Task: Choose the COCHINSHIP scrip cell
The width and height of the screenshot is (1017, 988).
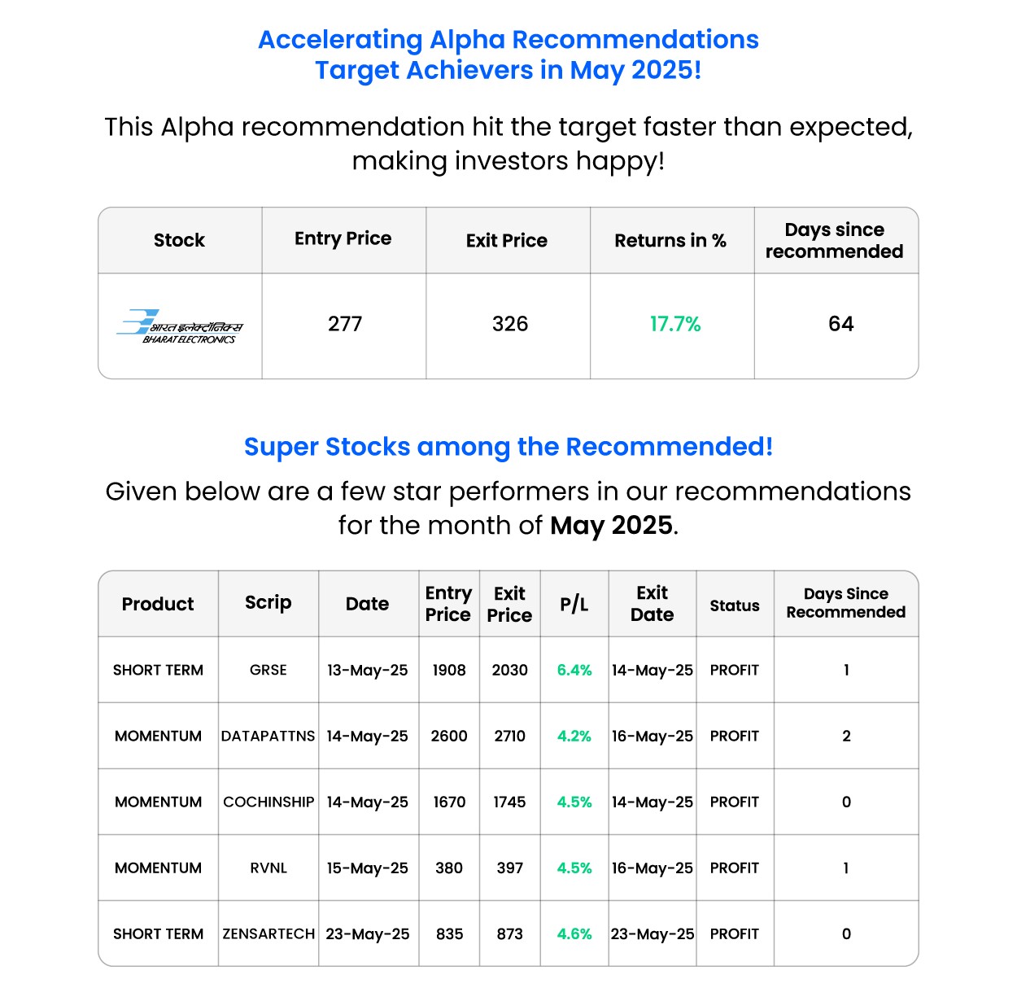Action: click(268, 802)
